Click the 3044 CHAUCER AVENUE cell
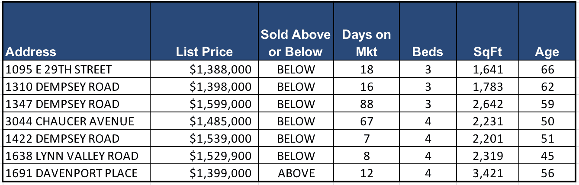 point(70,121)
